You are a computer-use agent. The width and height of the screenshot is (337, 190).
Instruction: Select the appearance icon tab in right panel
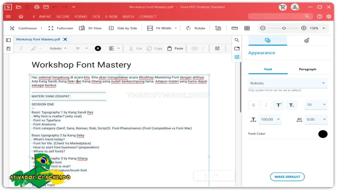[x=268, y=41]
